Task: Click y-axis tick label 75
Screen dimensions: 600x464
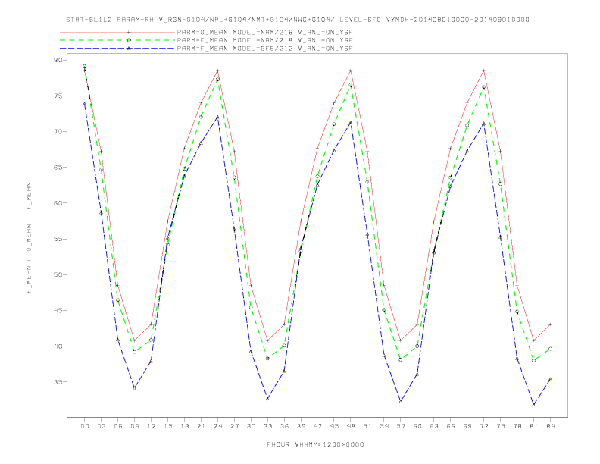Action: click(58, 96)
